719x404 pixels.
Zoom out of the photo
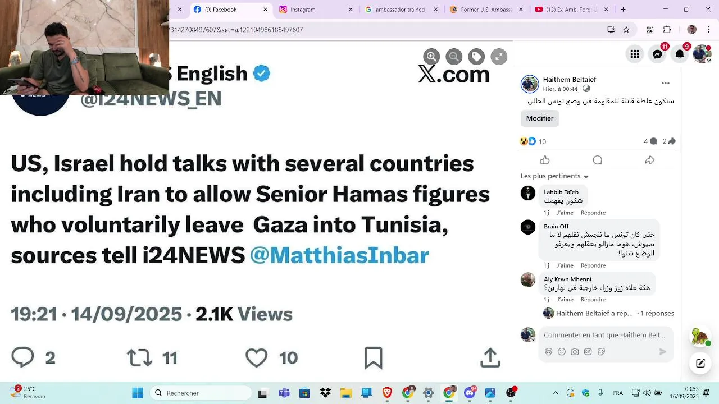pos(454,57)
